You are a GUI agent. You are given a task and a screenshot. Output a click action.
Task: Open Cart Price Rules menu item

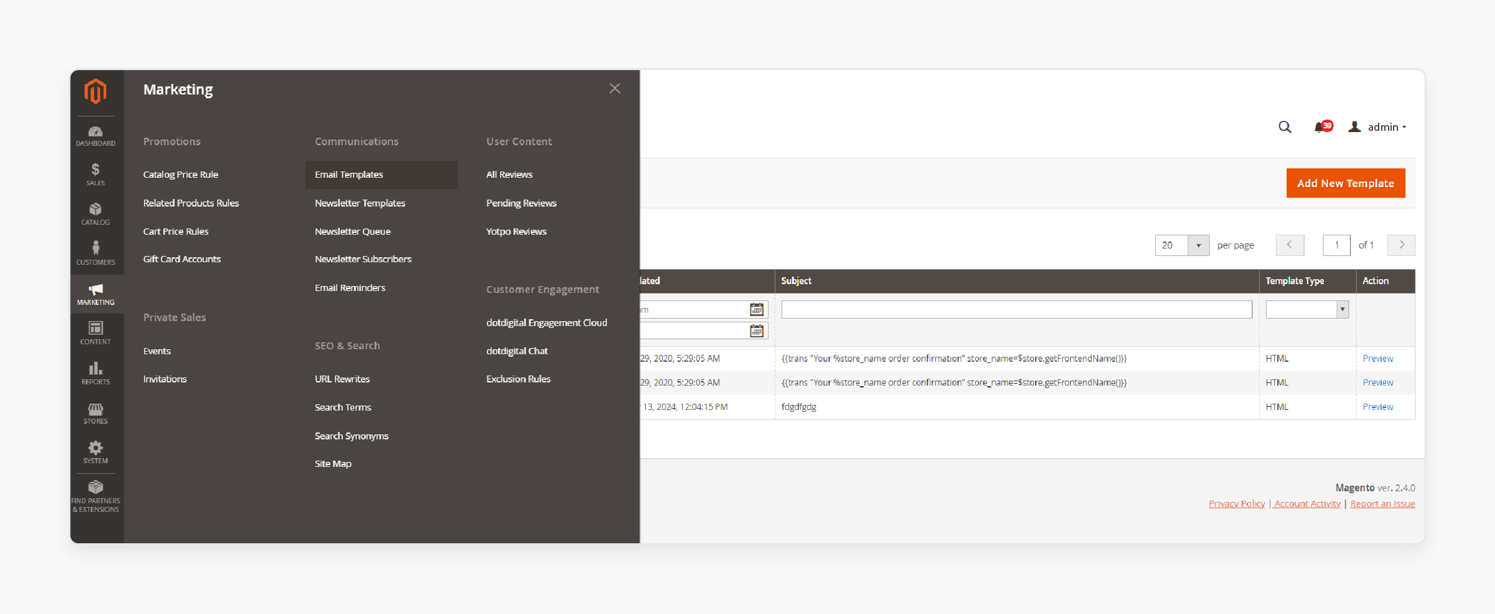176,231
